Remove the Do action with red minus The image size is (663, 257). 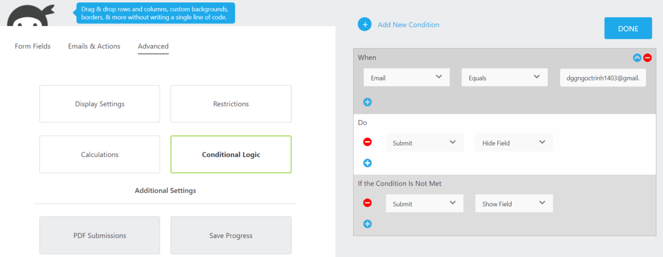click(367, 142)
